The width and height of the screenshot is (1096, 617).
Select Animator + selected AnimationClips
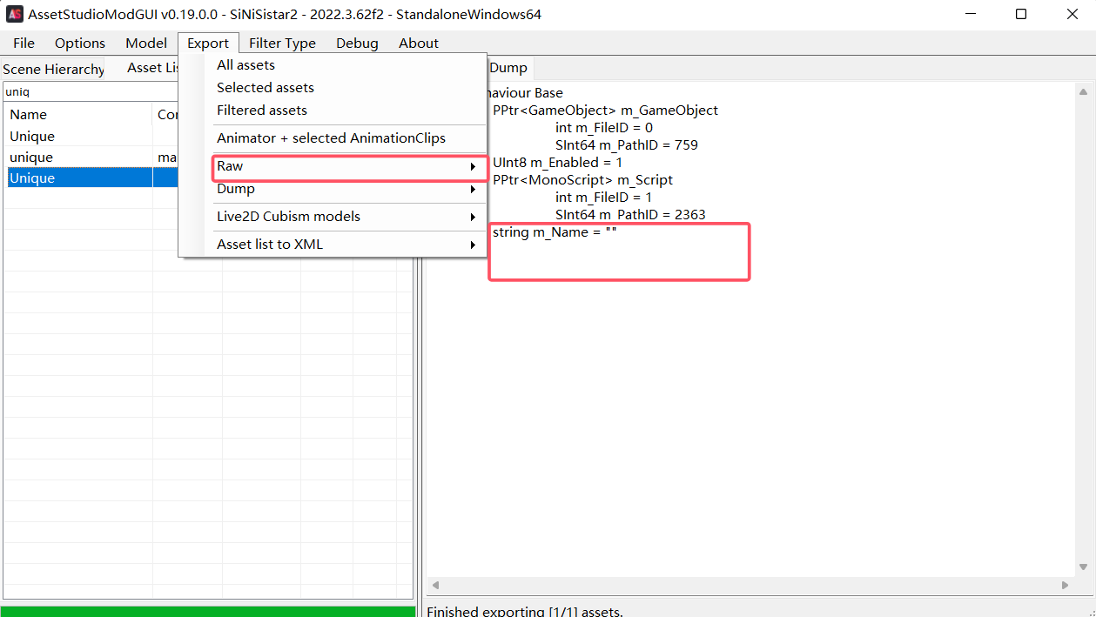[x=331, y=138]
